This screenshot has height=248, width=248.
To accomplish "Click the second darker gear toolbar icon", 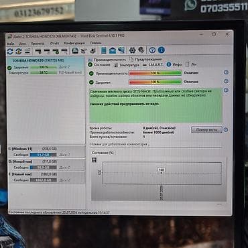I will tap(141, 50).
